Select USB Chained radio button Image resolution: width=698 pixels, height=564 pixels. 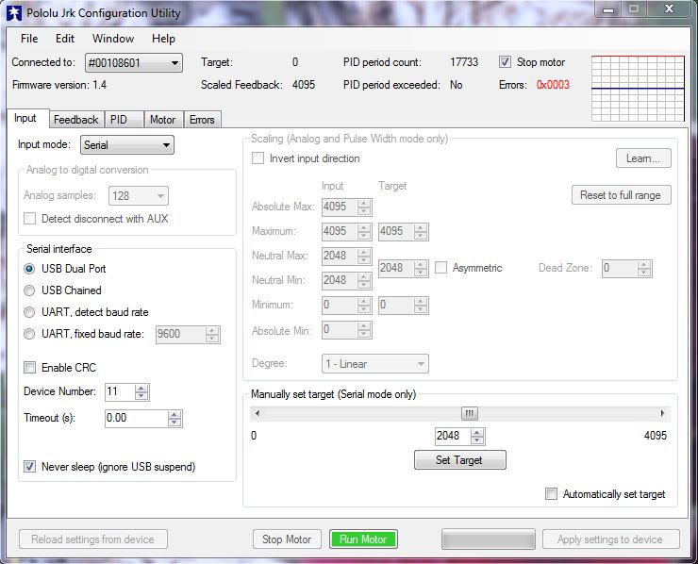click(29, 290)
